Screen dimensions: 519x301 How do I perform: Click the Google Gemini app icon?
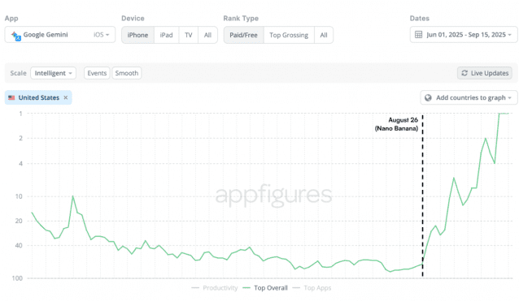16,36
